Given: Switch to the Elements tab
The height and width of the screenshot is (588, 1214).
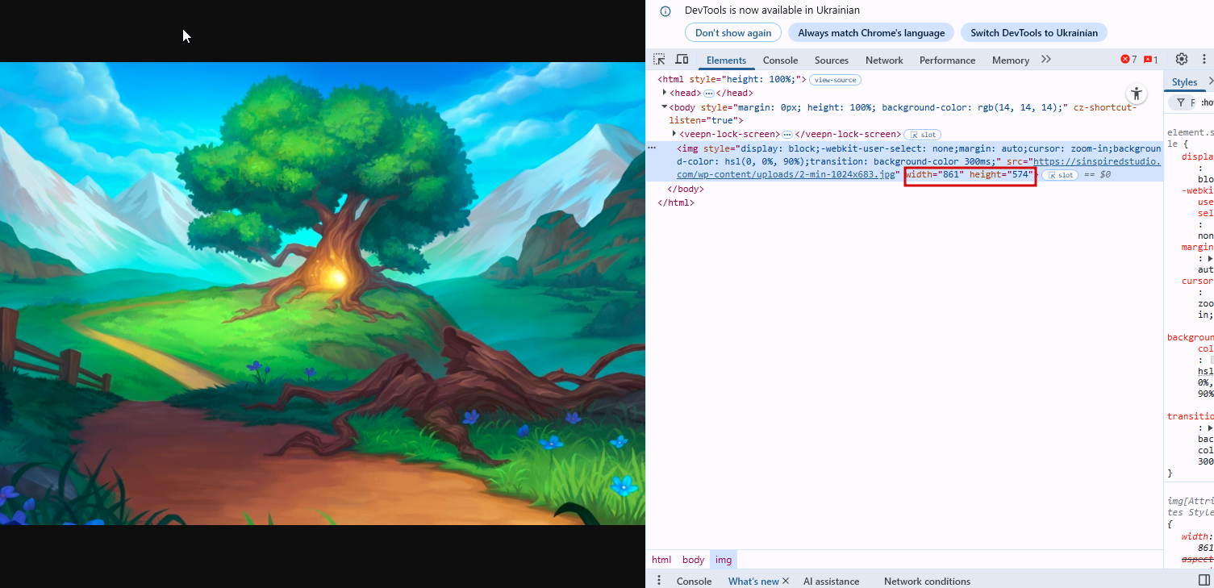Looking at the screenshot, I should click(x=726, y=60).
